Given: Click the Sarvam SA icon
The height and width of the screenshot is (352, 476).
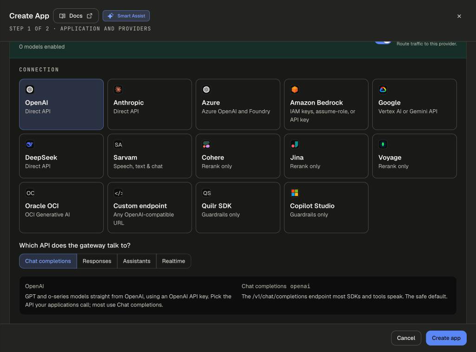Looking at the screenshot, I should (118, 145).
